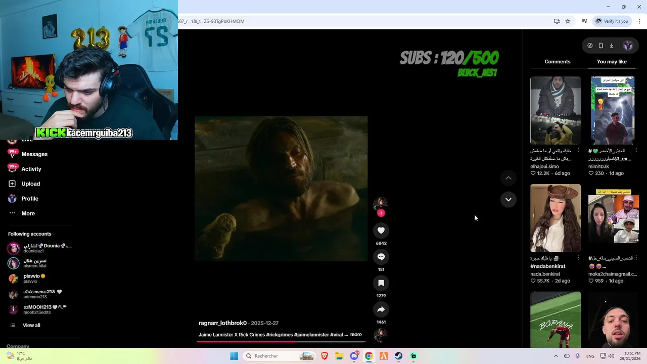Screen dimensions: 647x364
Task: Click the browser address bar URL
Action: pos(211,21)
